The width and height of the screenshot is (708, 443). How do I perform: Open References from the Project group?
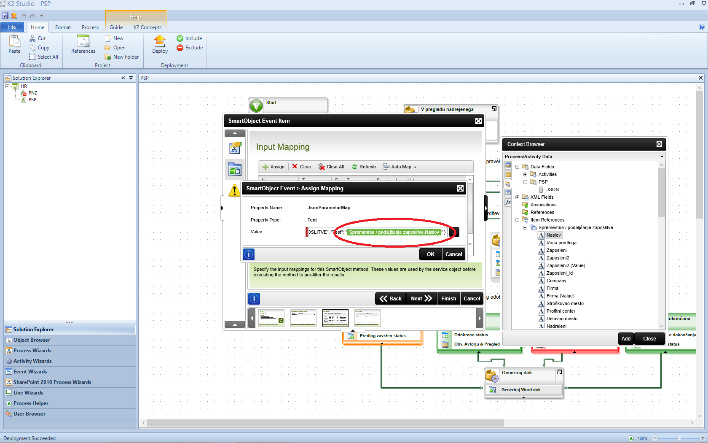click(x=83, y=44)
